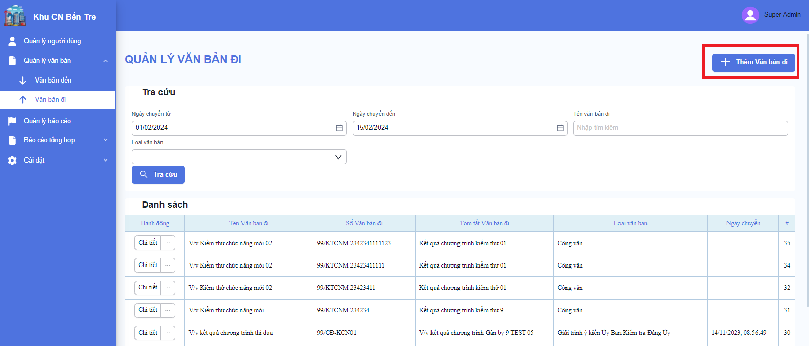Screen dimensions: 809x346
Task: Click the Loại văn bản column header
Action: click(x=631, y=223)
